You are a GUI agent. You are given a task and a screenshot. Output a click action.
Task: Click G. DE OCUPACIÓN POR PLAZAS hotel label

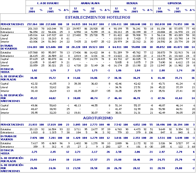(x=12, y=78)
